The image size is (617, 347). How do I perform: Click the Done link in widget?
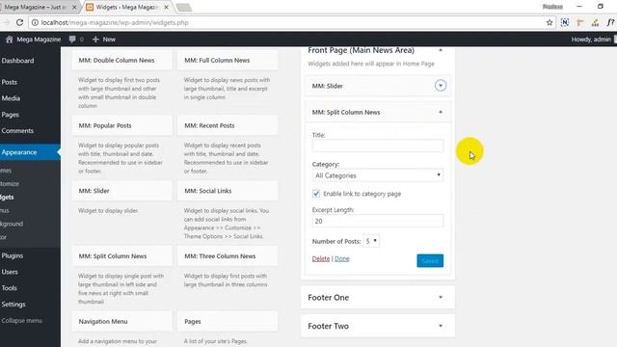tap(342, 258)
